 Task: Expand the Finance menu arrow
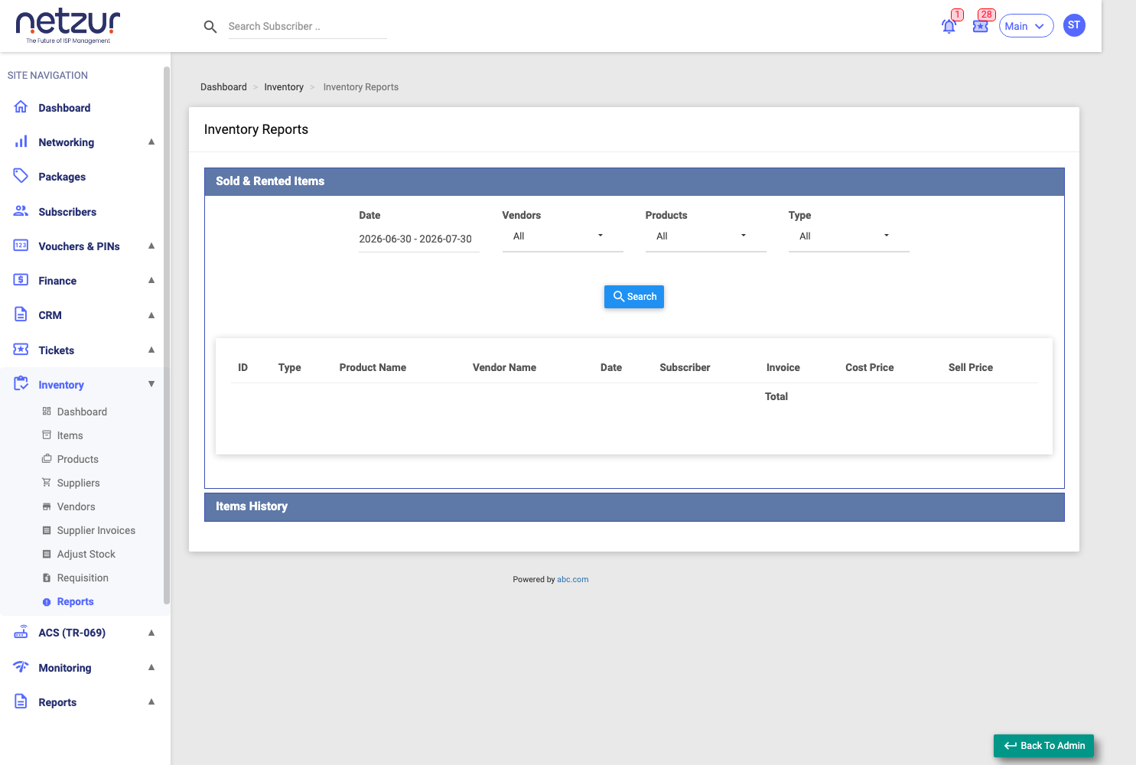coord(151,280)
